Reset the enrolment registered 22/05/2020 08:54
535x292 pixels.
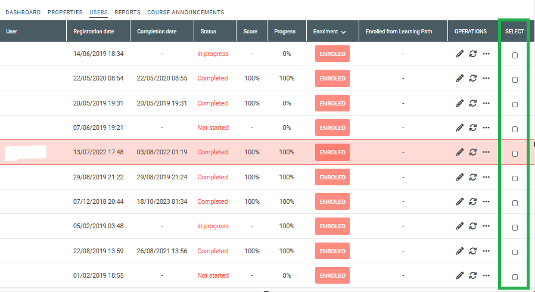point(472,79)
